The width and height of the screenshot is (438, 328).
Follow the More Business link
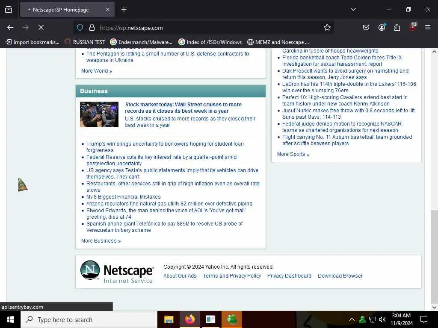click(101, 241)
